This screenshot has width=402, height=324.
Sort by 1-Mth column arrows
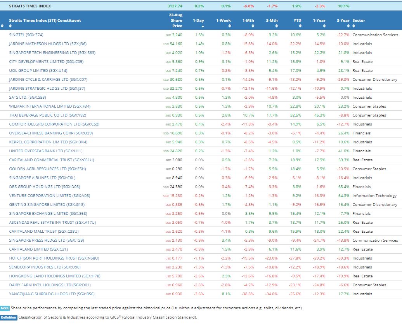click(253, 26)
